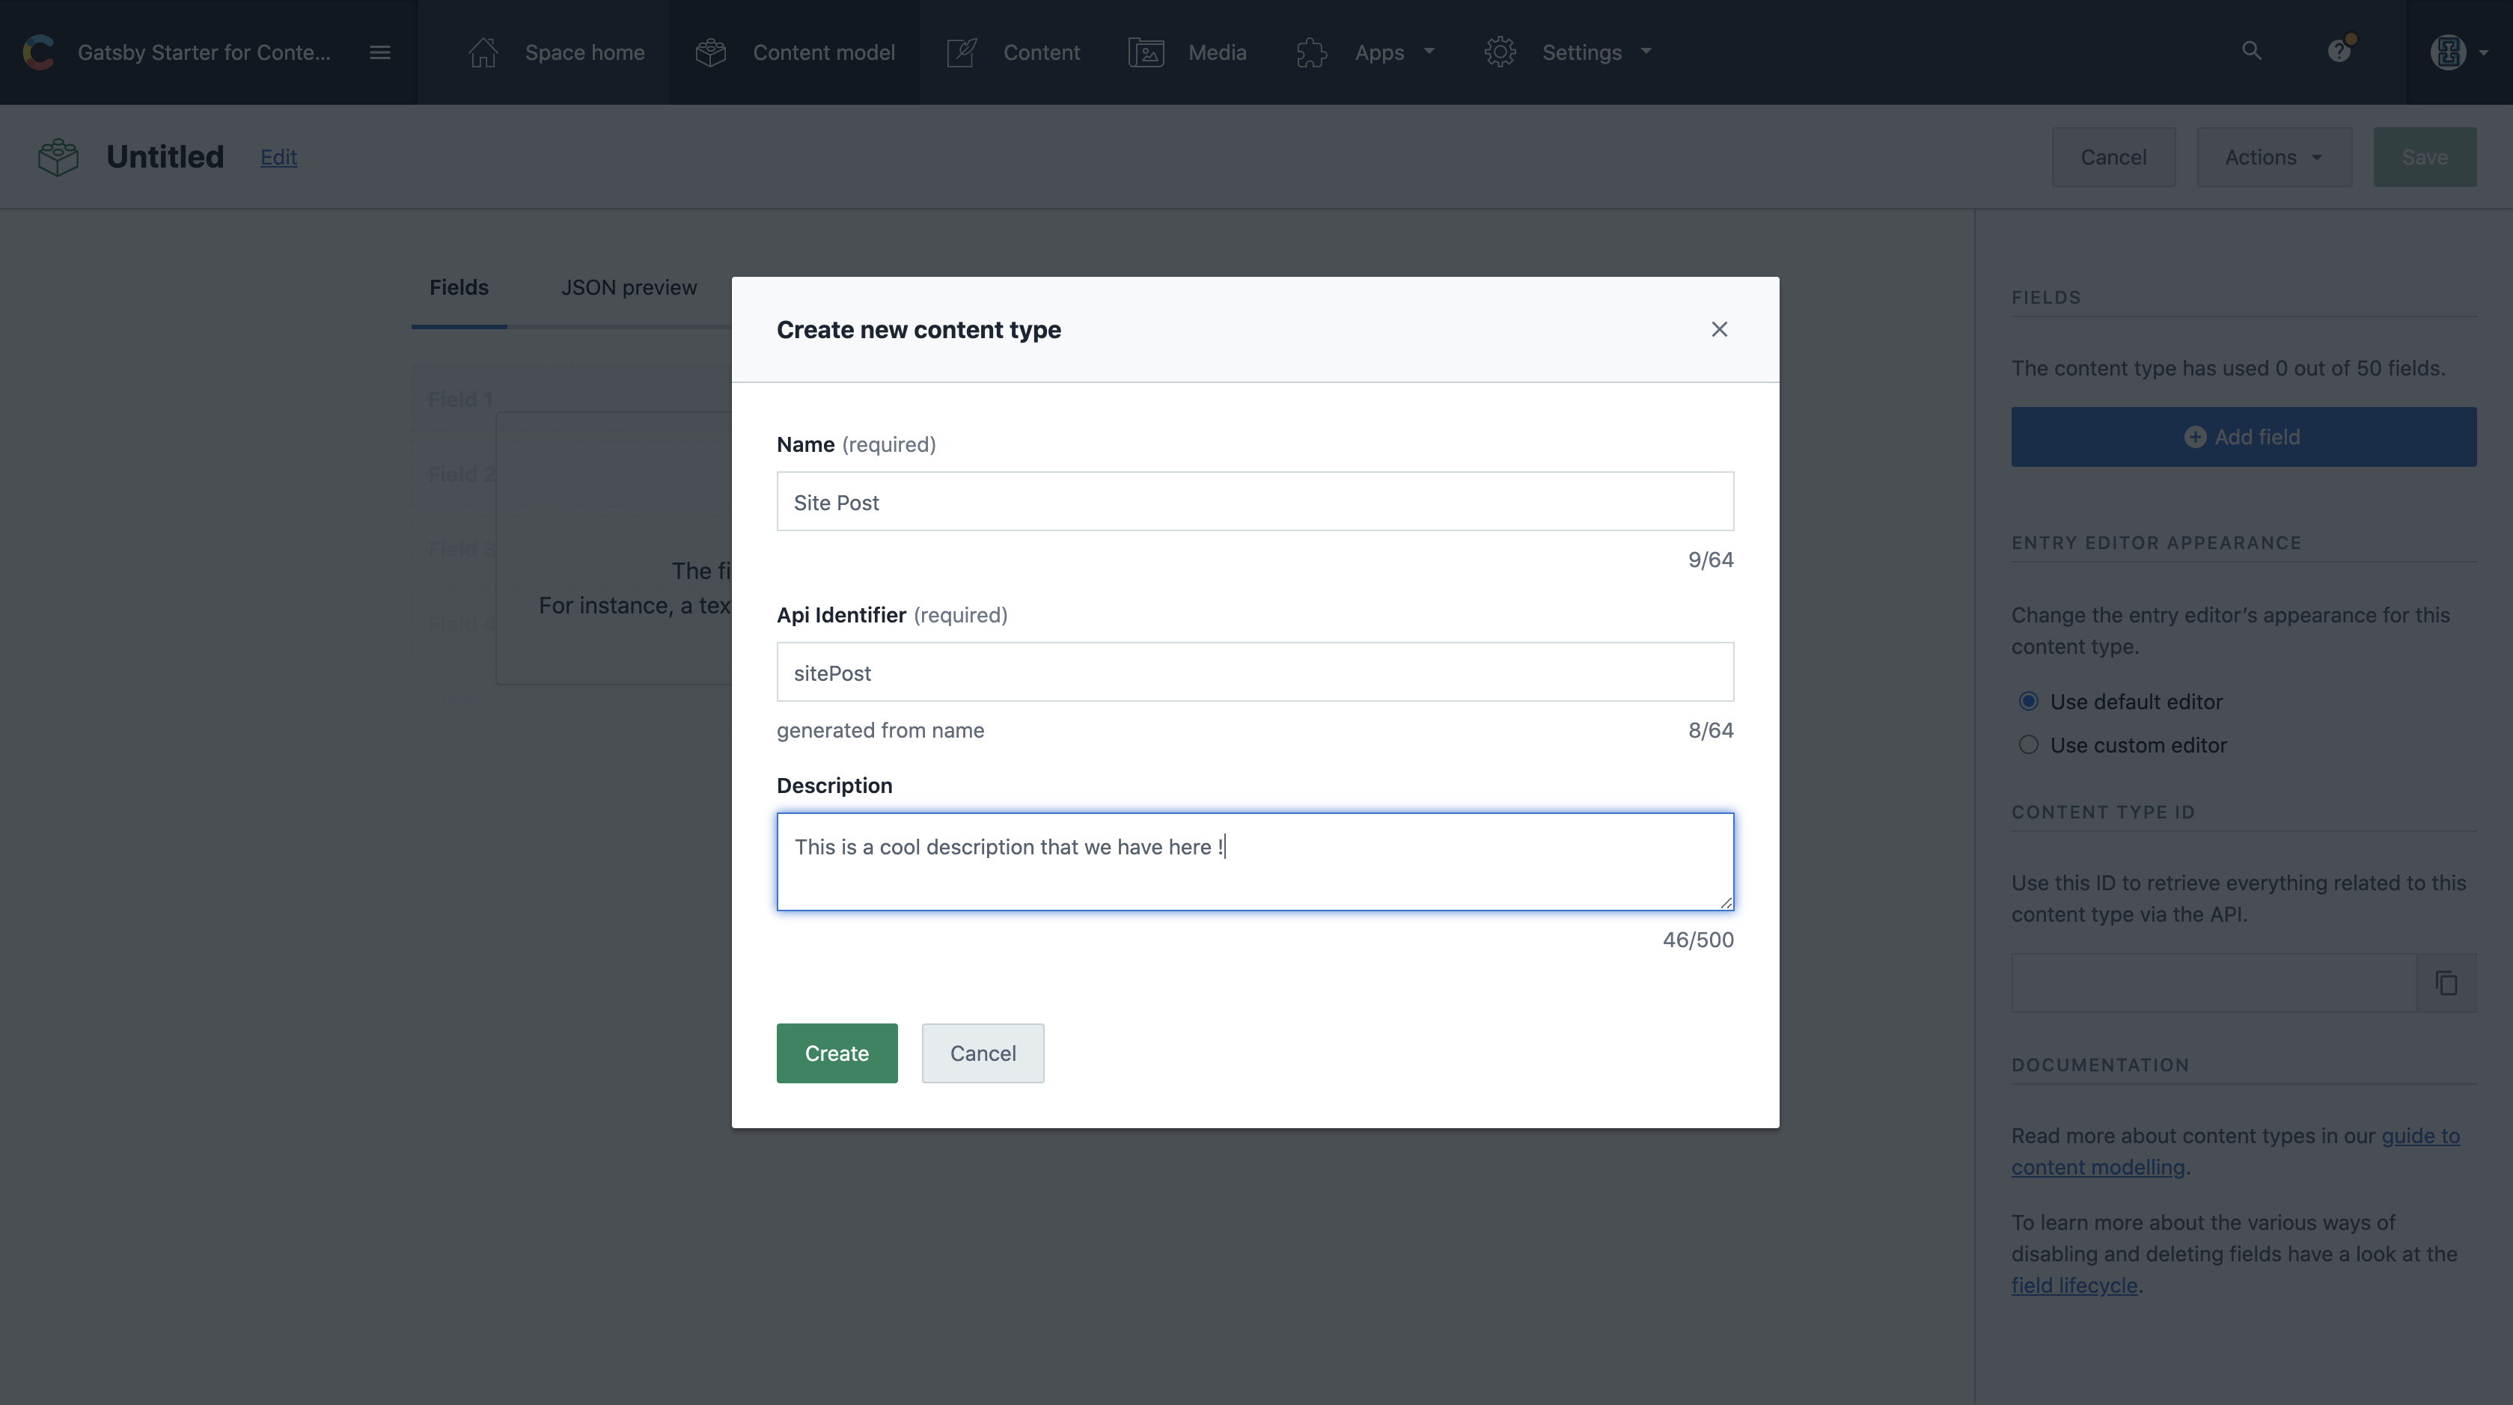
Task: Click the ENTRY EDITOR APPEARANCE heading
Action: [2156, 543]
